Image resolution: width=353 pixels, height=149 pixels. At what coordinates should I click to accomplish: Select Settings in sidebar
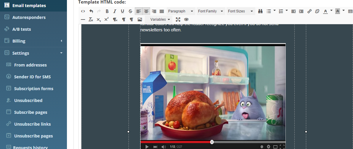[x=21, y=53]
